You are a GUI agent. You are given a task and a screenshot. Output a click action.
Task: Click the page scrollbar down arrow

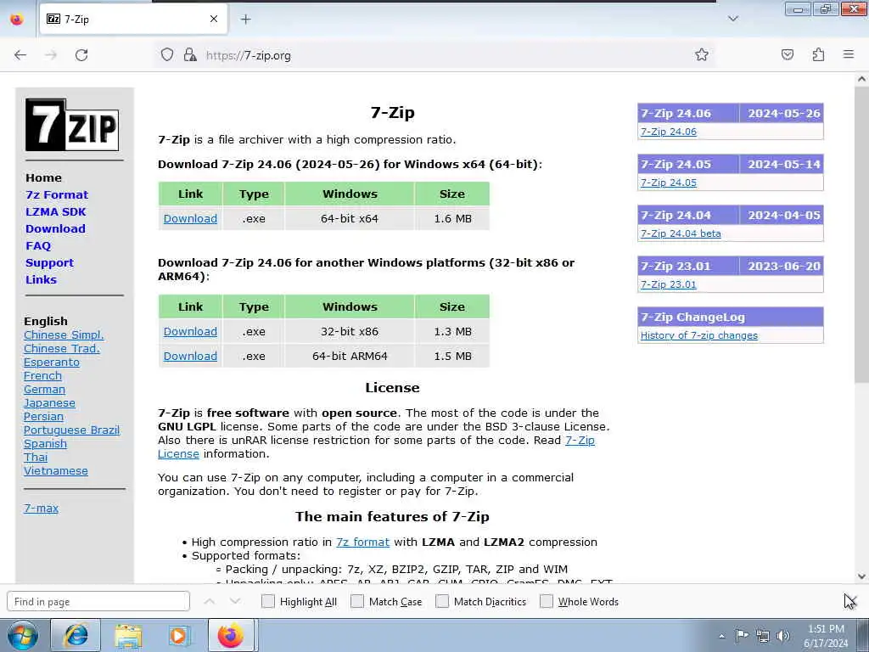(x=861, y=576)
